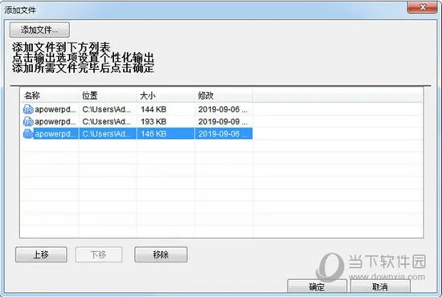Click the 添加文件... button
The image size is (442, 297).
point(39,30)
